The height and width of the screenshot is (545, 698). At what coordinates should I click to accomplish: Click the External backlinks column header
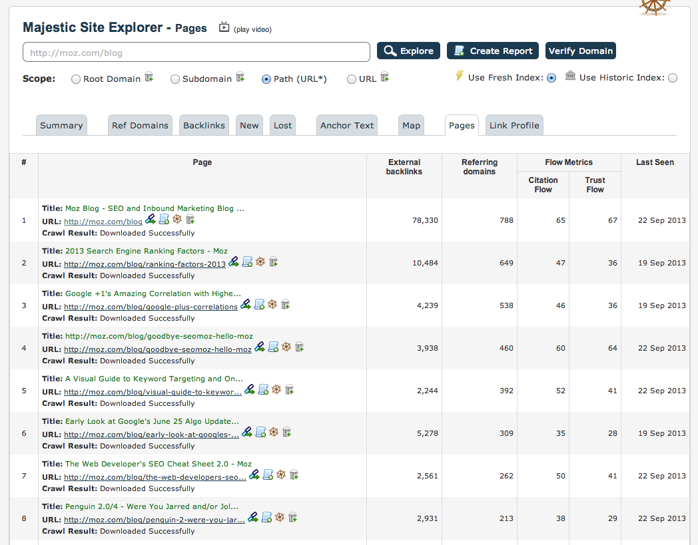pos(404,167)
